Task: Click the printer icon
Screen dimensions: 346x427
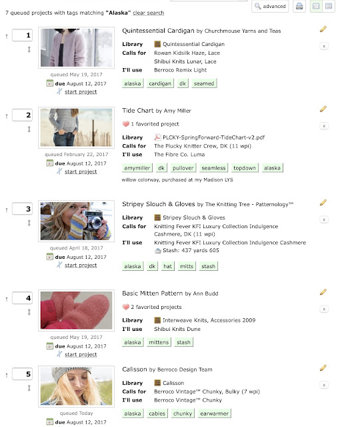Action: (299, 6)
